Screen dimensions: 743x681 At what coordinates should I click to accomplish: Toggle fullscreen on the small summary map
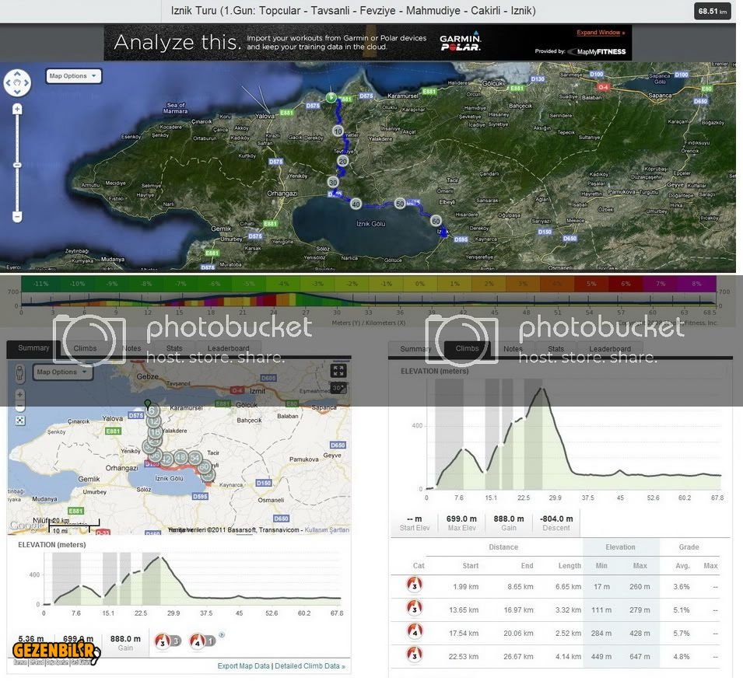click(x=338, y=371)
